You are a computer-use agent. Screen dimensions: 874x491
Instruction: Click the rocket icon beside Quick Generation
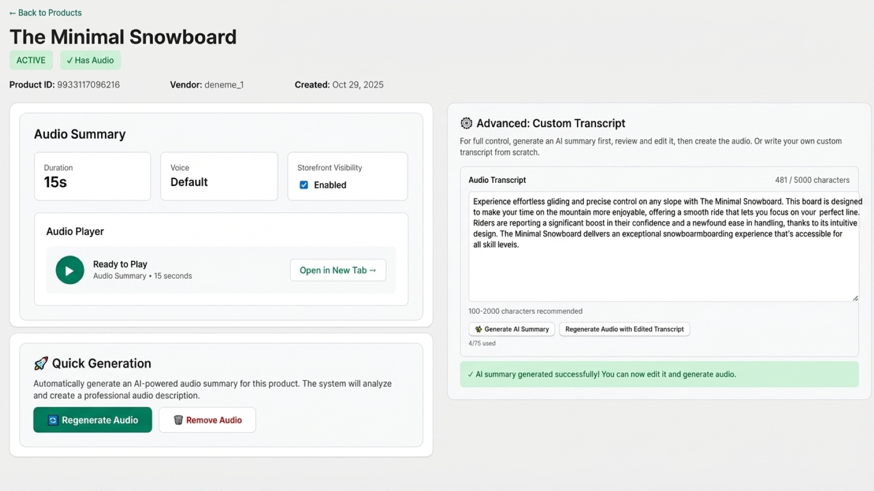[x=40, y=363]
